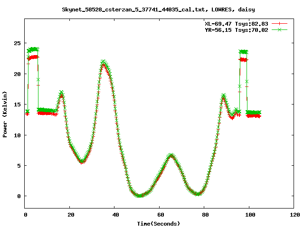Click x-axis tick label 100

[250, 215]
